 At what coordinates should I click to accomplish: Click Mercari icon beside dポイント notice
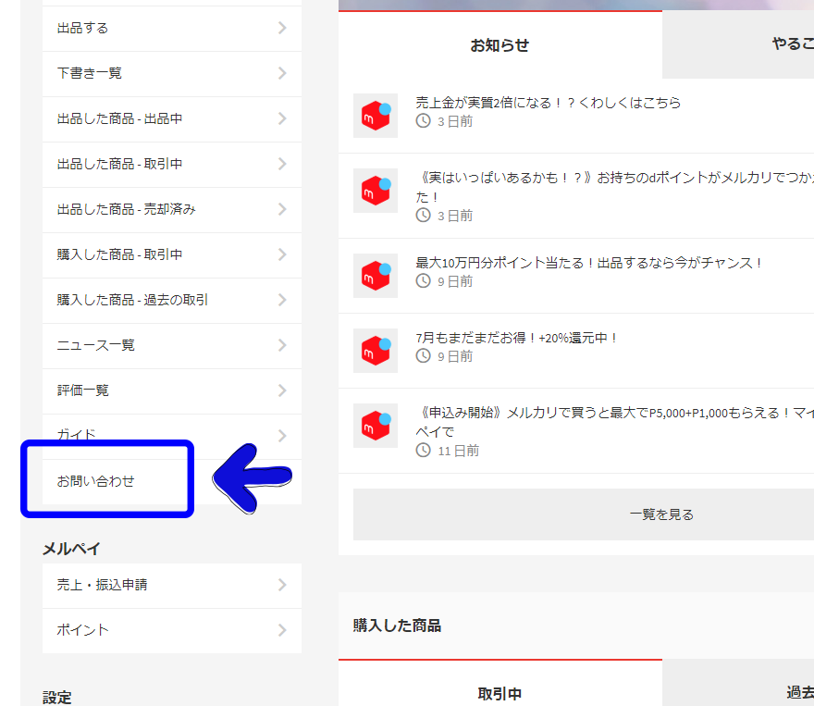(x=376, y=191)
